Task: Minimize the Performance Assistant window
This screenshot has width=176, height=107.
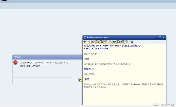Action: tap(157, 37)
